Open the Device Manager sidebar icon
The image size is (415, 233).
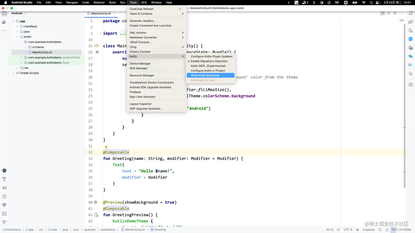[411, 30]
